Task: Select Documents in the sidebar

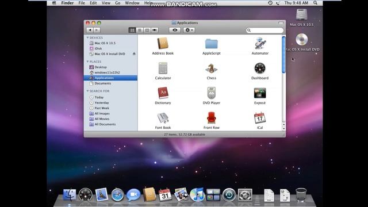Action: pos(110,83)
